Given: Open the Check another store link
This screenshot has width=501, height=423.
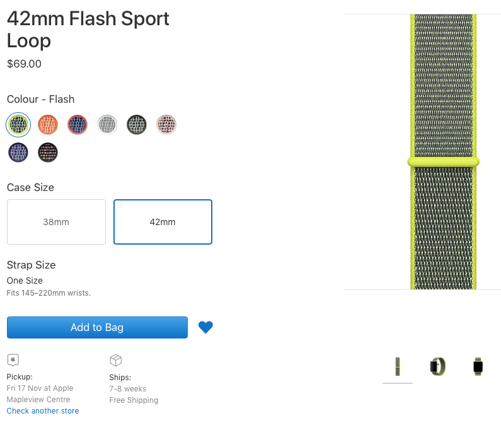Looking at the screenshot, I should (x=43, y=411).
